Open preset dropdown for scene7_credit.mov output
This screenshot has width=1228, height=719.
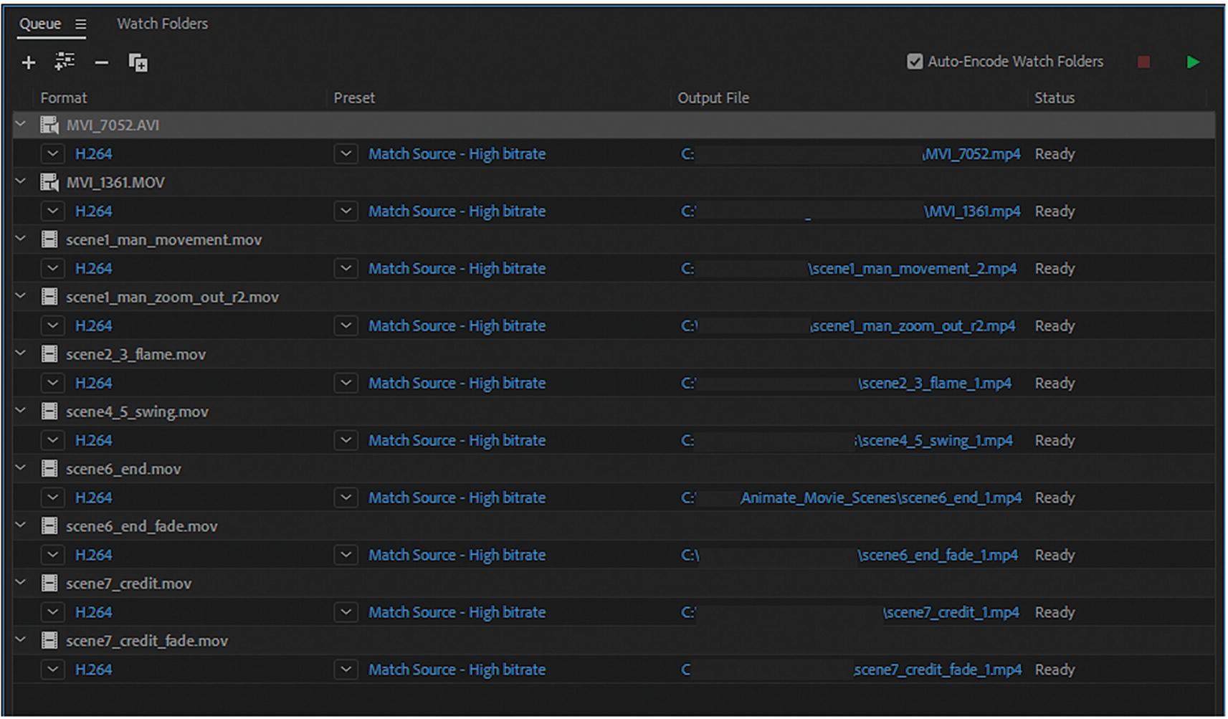point(346,612)
